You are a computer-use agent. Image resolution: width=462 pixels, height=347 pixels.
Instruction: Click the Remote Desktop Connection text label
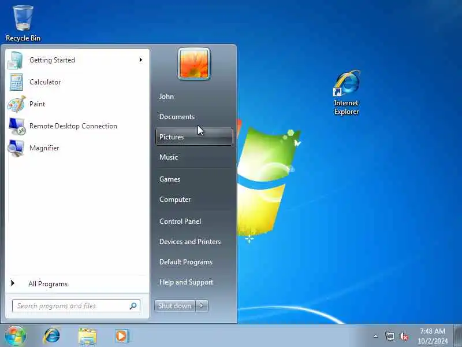click(73, 126)
